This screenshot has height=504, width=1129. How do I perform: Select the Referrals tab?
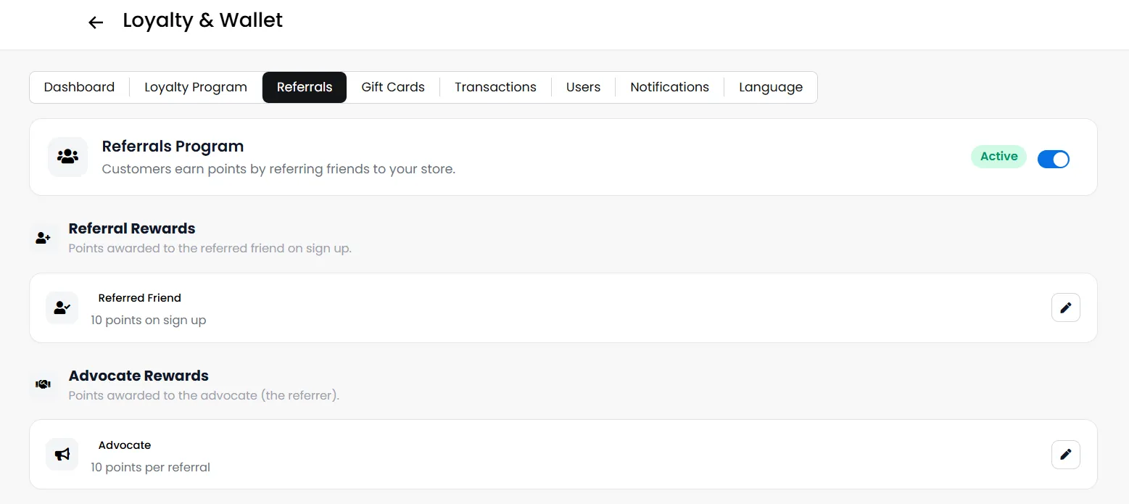click(305, 87)
